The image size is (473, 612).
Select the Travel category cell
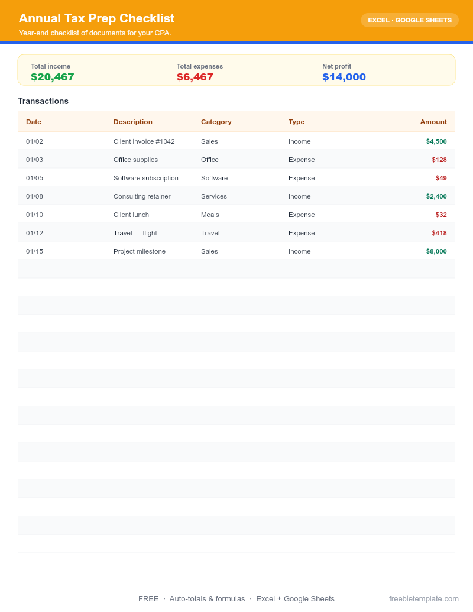[x=210, y=233]
